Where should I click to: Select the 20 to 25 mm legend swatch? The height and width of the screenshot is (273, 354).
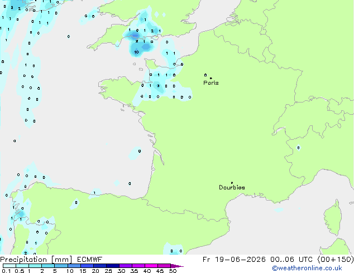(x=100, y=266)
